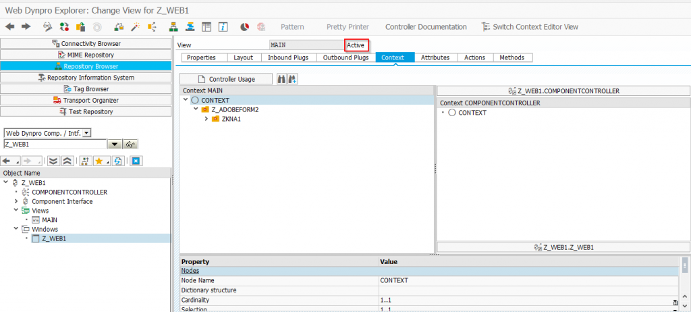
Task: Display object list via the hierarchy icon
Action: [x=174, y=27]
